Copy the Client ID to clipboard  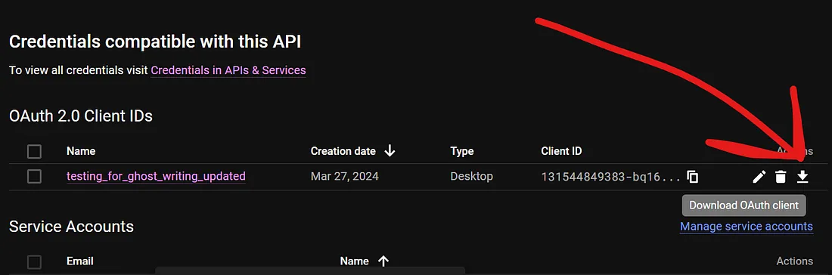tap(692, 177)
